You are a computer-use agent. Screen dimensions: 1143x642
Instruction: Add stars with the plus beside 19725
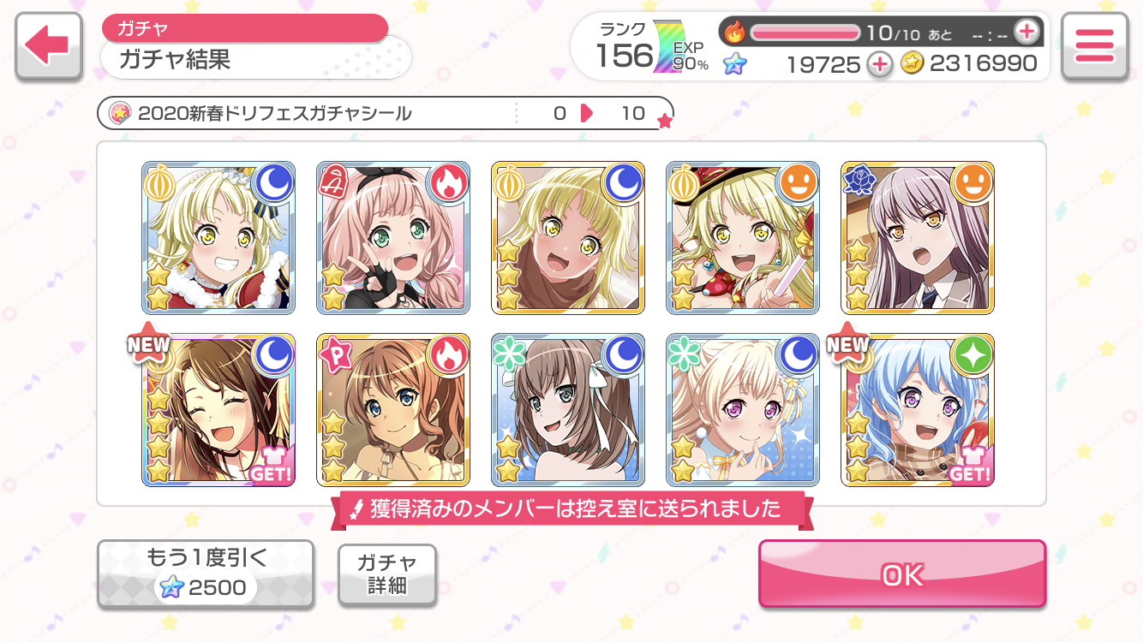(x=879, y=63)
